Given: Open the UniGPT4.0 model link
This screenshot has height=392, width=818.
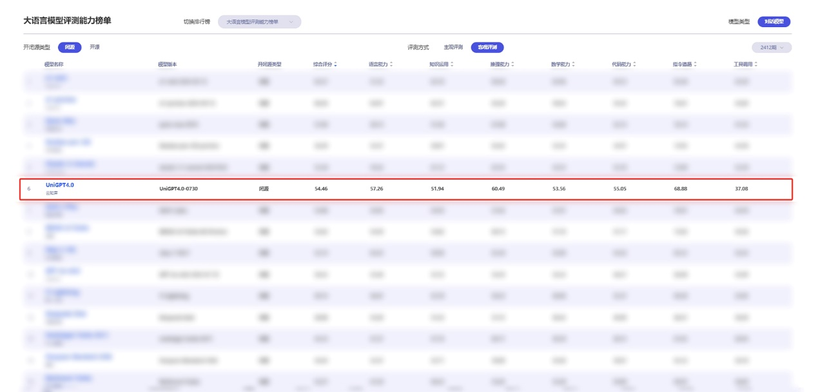Looking at the screenshot, I should coord(60,185).
